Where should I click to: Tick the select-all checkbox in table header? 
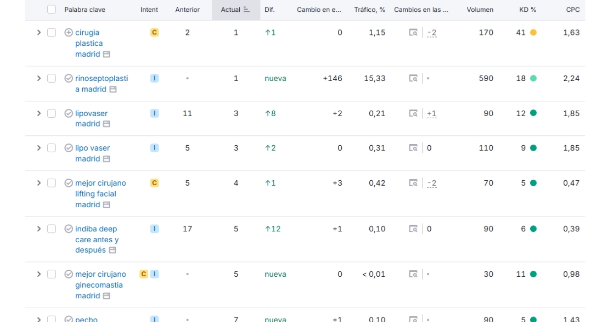[x=52, y=9]
